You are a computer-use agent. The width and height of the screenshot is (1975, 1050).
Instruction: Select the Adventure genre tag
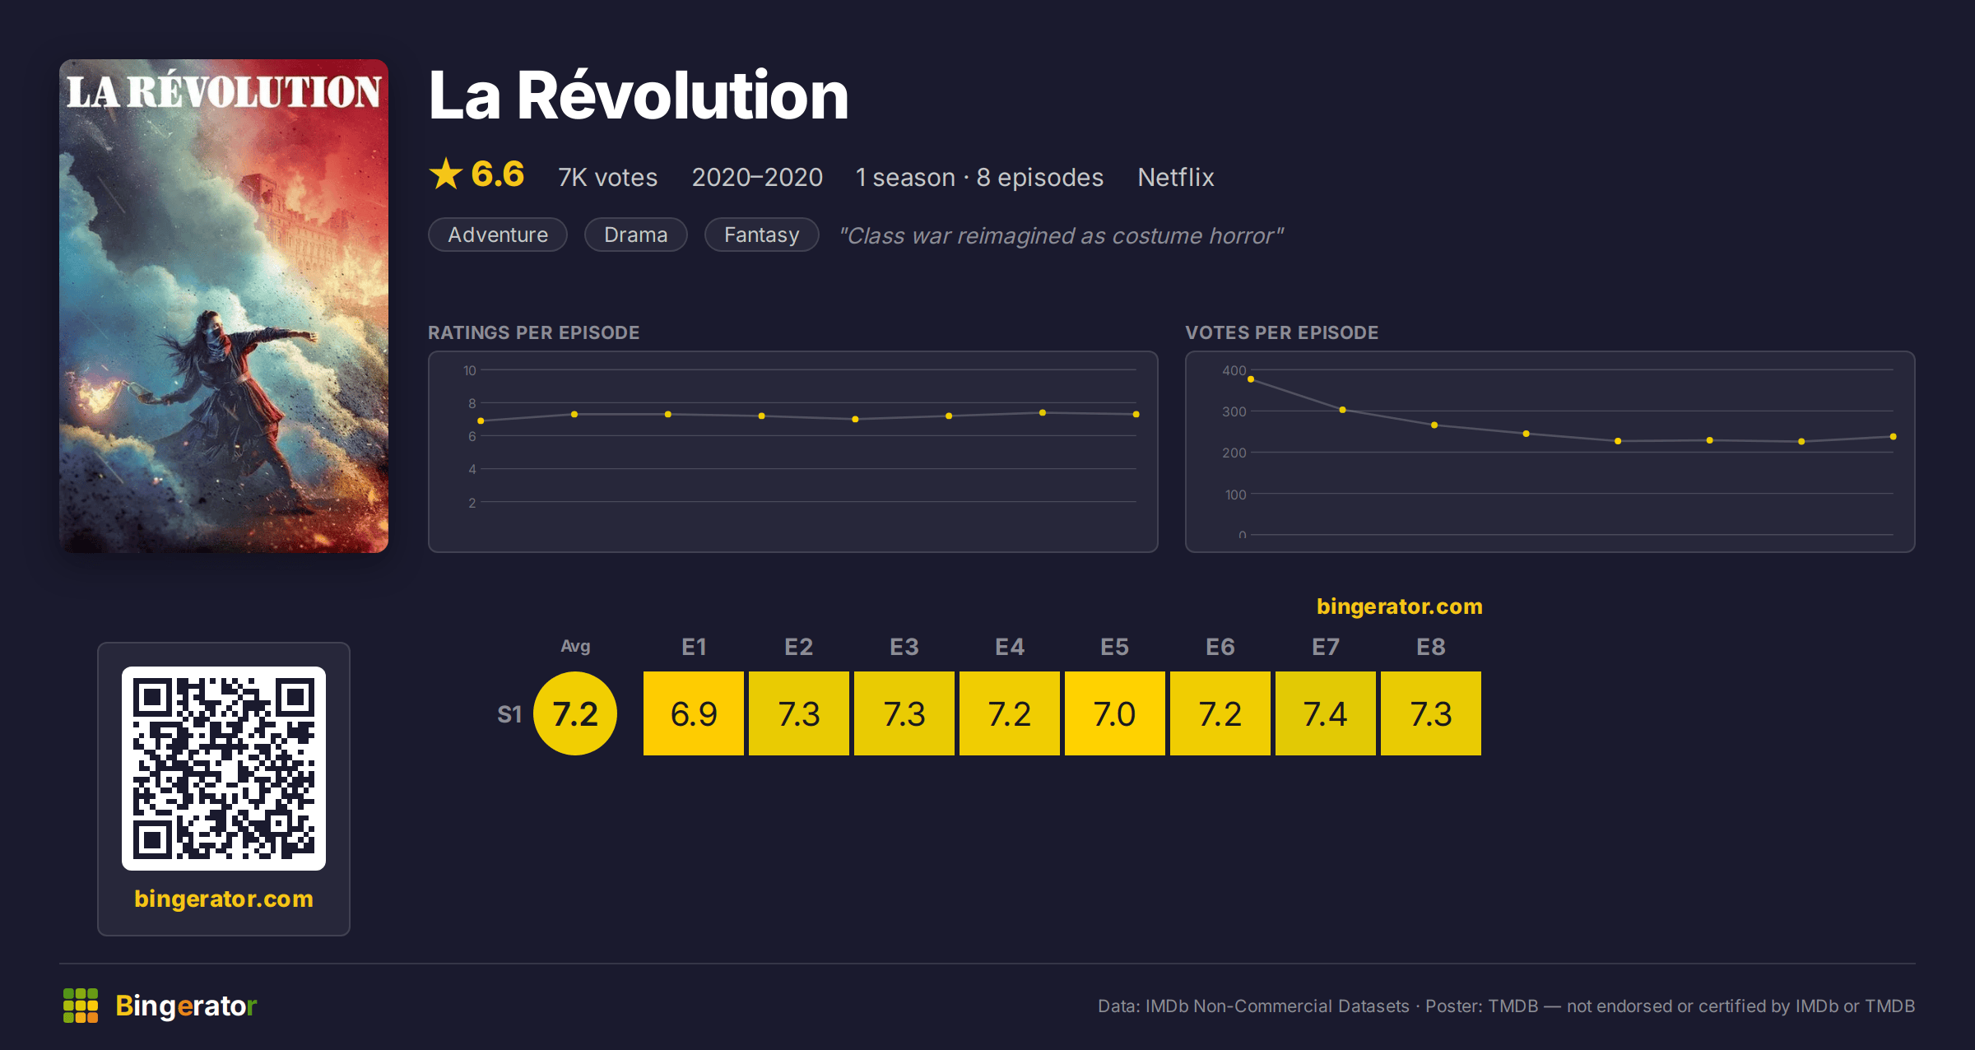point(498,235)
